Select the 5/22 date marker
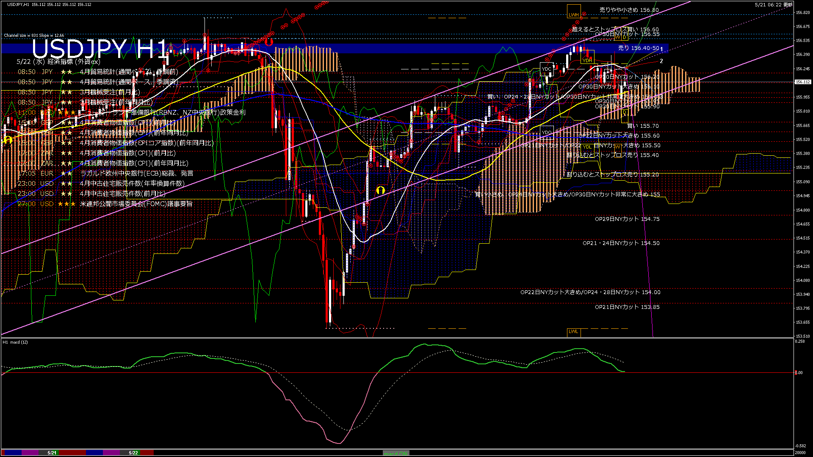 [x=133, y=453]
